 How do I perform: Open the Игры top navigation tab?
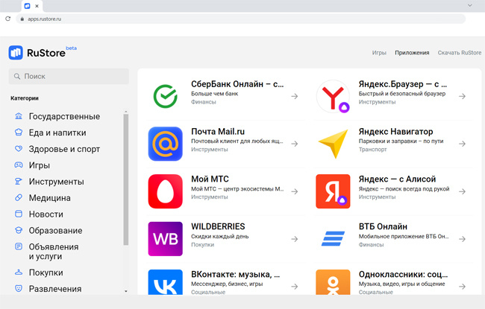(x=379, y=53)
